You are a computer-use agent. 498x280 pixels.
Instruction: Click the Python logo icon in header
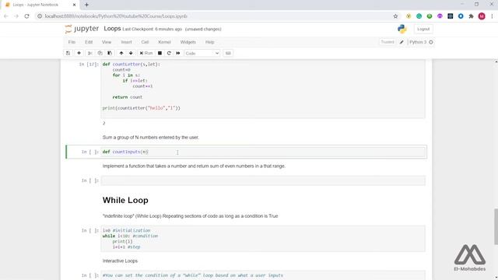point(402,29)
